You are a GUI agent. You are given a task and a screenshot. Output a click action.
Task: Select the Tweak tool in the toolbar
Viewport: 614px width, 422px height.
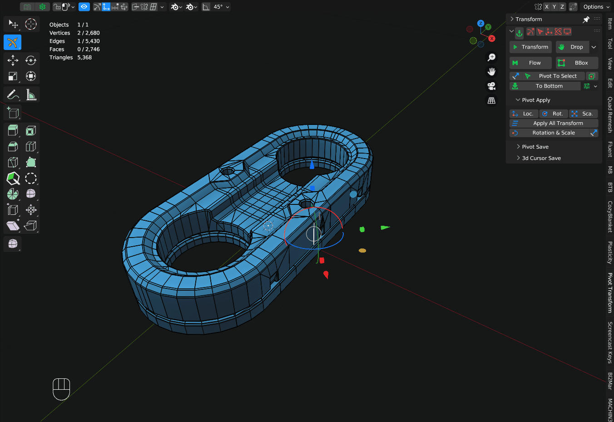(x=13, y=24)
